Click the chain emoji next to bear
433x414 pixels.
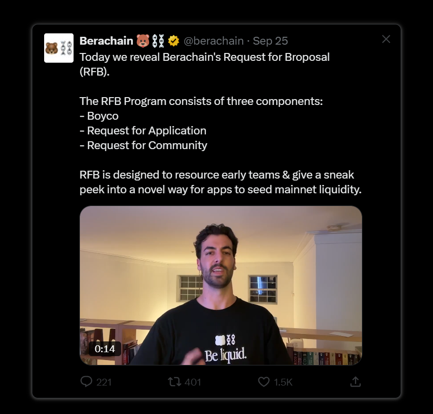click(158, 41)
